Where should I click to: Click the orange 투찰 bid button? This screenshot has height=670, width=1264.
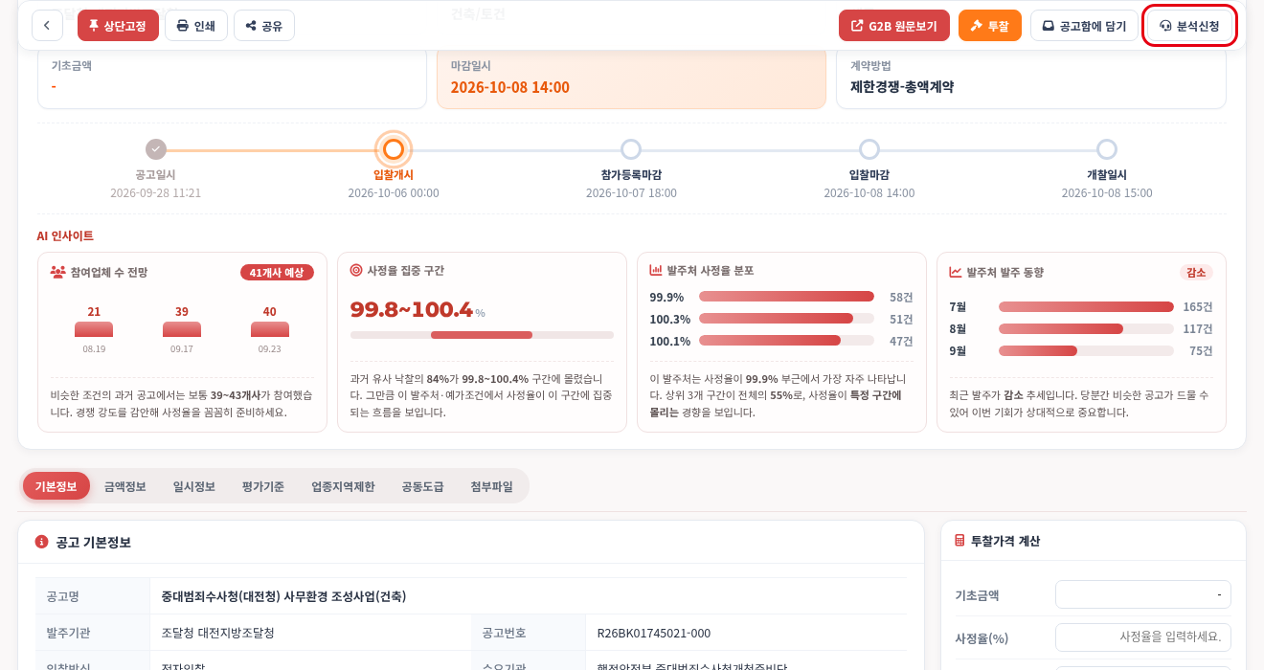point(990,26)
